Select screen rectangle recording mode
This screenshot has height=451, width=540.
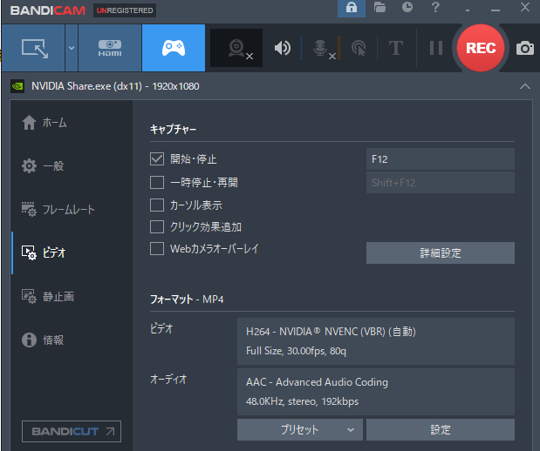34,48
